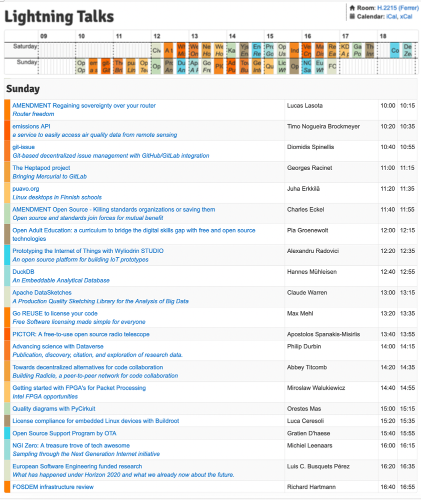The width and height of the screenshot is (421, 500).
Task: Download the iCal calendar link
Action: pyautogui.click(x=391, y=17)
